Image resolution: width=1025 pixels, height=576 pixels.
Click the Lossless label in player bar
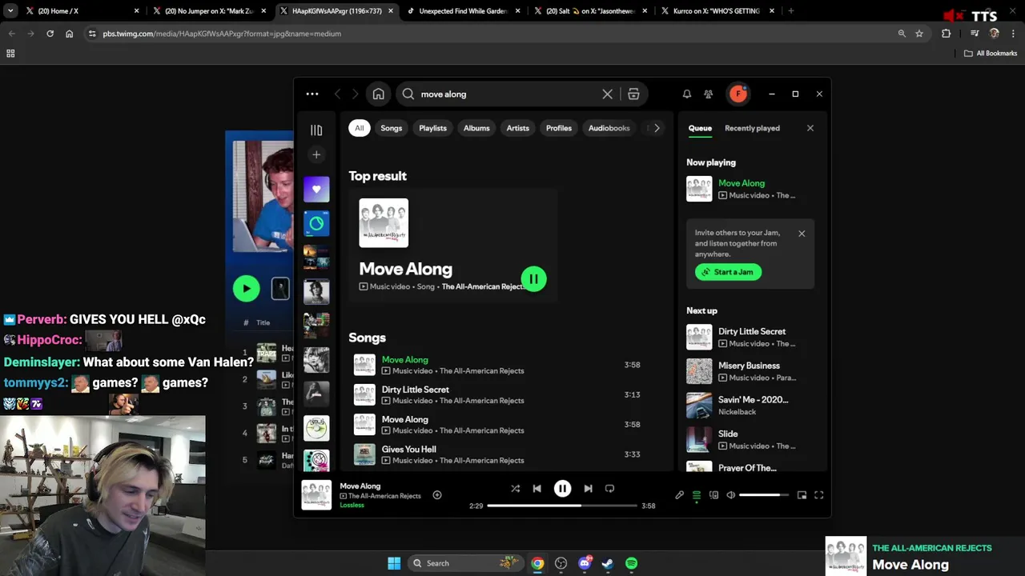(352, 506)
